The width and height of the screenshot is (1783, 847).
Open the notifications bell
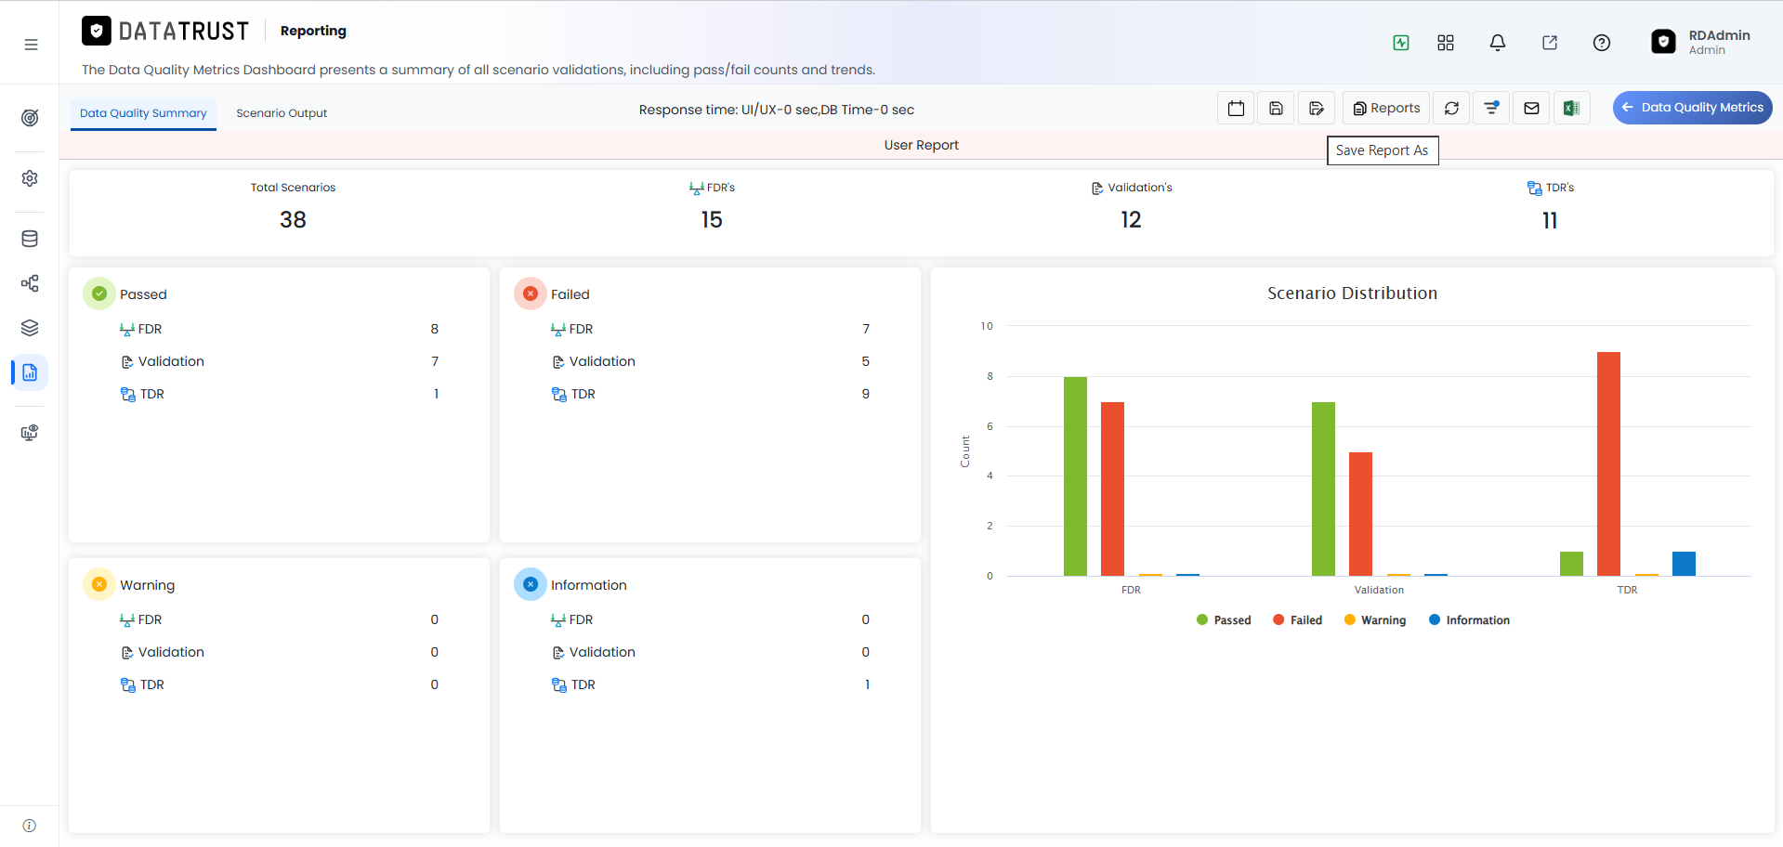1498,43
